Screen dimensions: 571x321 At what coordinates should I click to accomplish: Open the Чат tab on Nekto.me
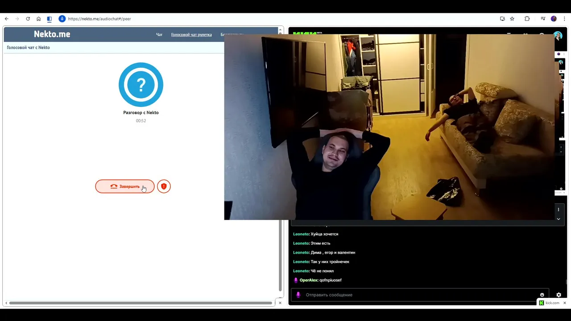[x=159, y=34]
